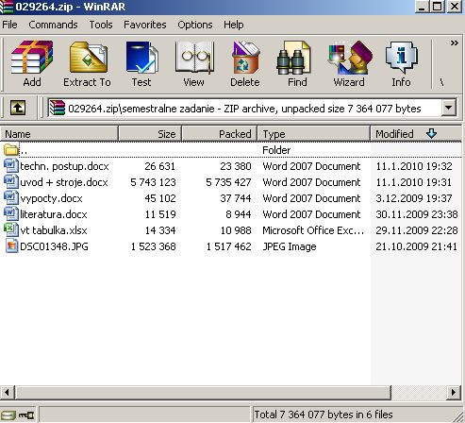
Task: Click the Word icon of techn. postup.docx
Action: click(11, 166)
